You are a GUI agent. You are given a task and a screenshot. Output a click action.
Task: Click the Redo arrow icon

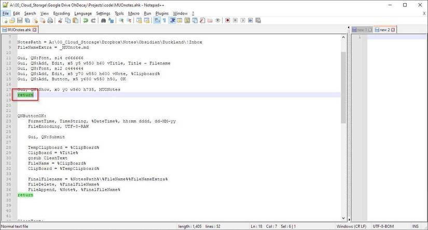pyautogui.click(x=93, y=20)
